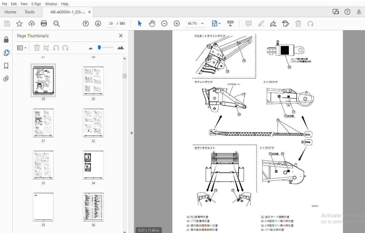Click the thumbnails panel scrollbar handle
Image resolution: width=365 pixels, height=233 pixels.
point(125,76)
